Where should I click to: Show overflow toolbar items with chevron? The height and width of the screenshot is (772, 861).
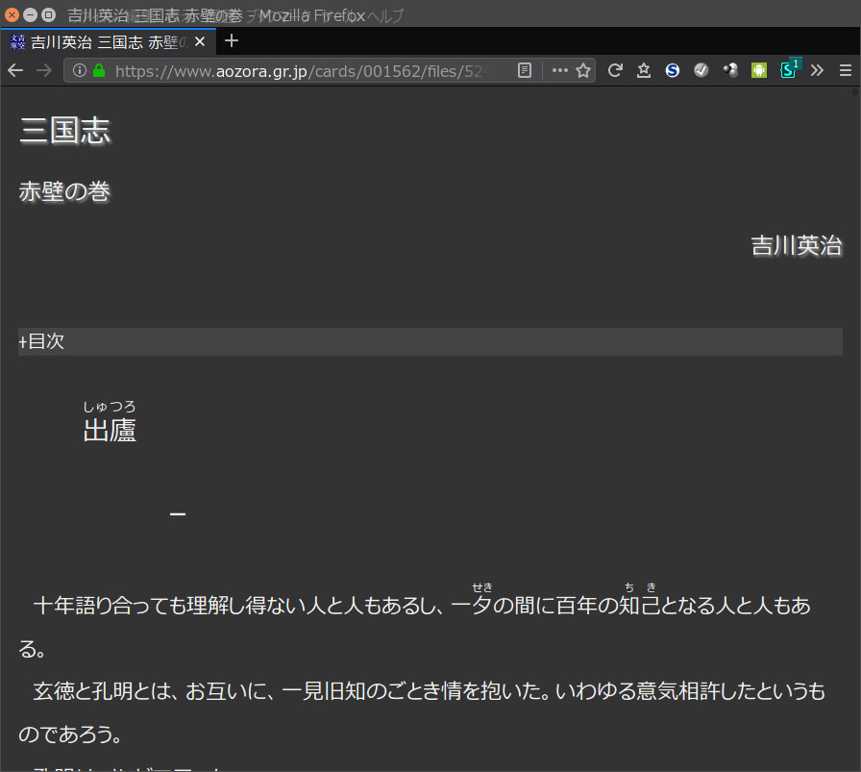pos(818,70)
